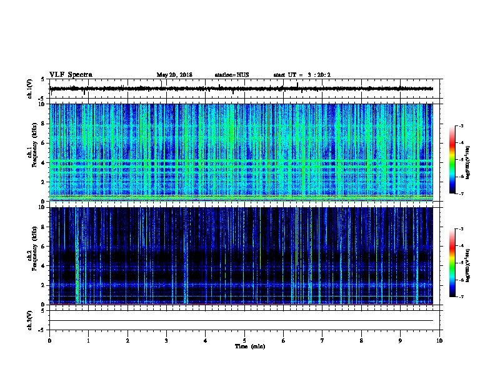Screen dimensions: 495x382
Task: Click the 'start UT = 3 : 20: 2' text
Action: pyautogui.click(x=302, y=75)
